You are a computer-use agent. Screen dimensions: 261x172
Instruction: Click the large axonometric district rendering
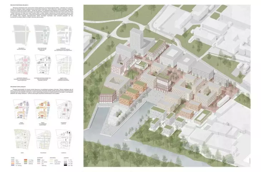pos(167,86)
